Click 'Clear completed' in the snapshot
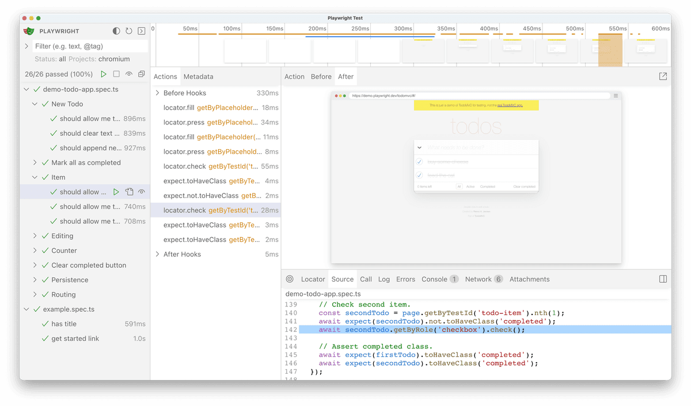 pos(524,187)
